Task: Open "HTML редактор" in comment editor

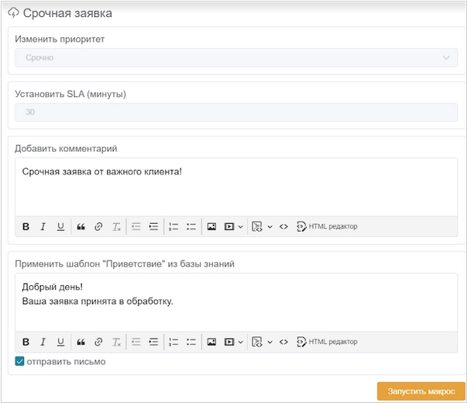Action: (x=327, y=226)
